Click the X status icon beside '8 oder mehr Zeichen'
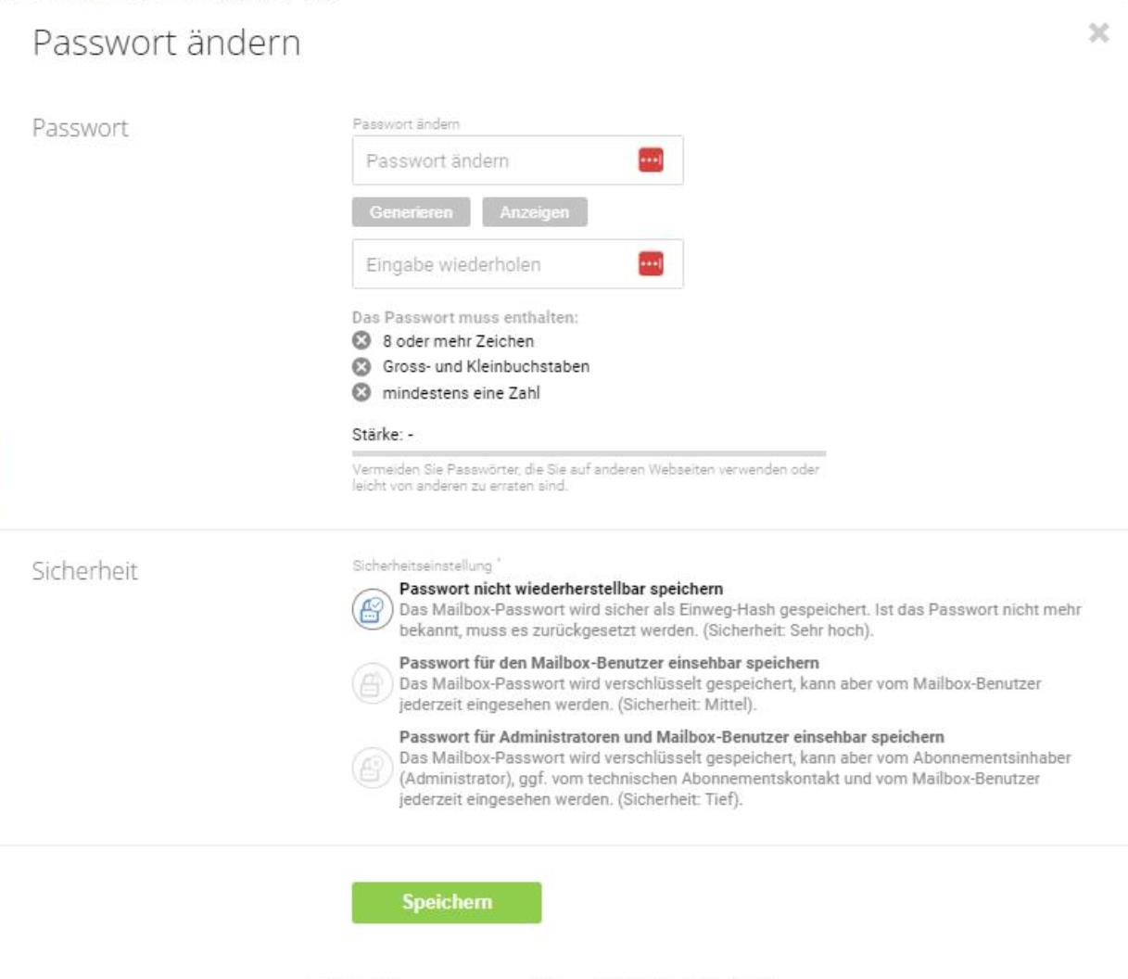This screenshot has height=979, width=1128. 361,340
